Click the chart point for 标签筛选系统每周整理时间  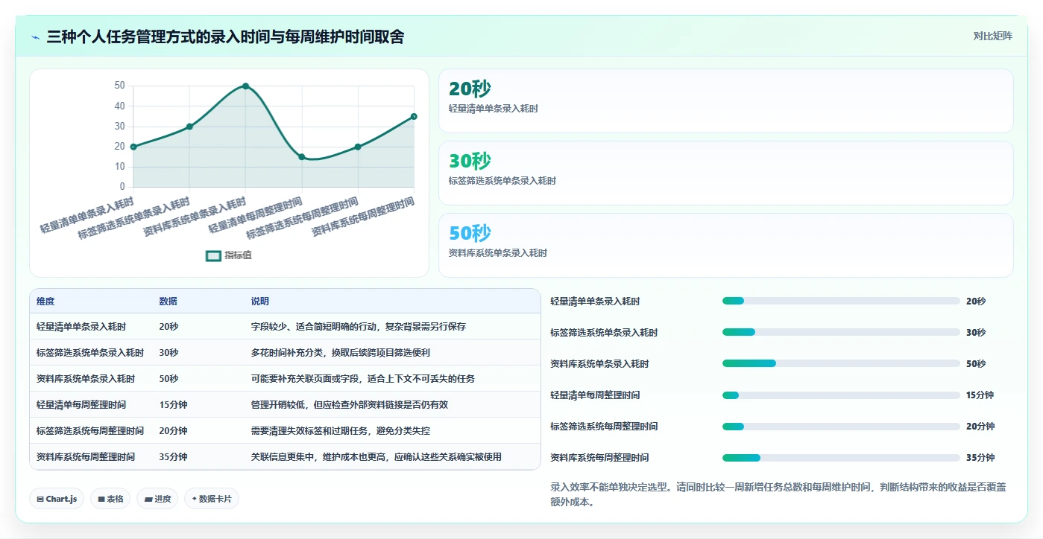[x=358, y=147]
